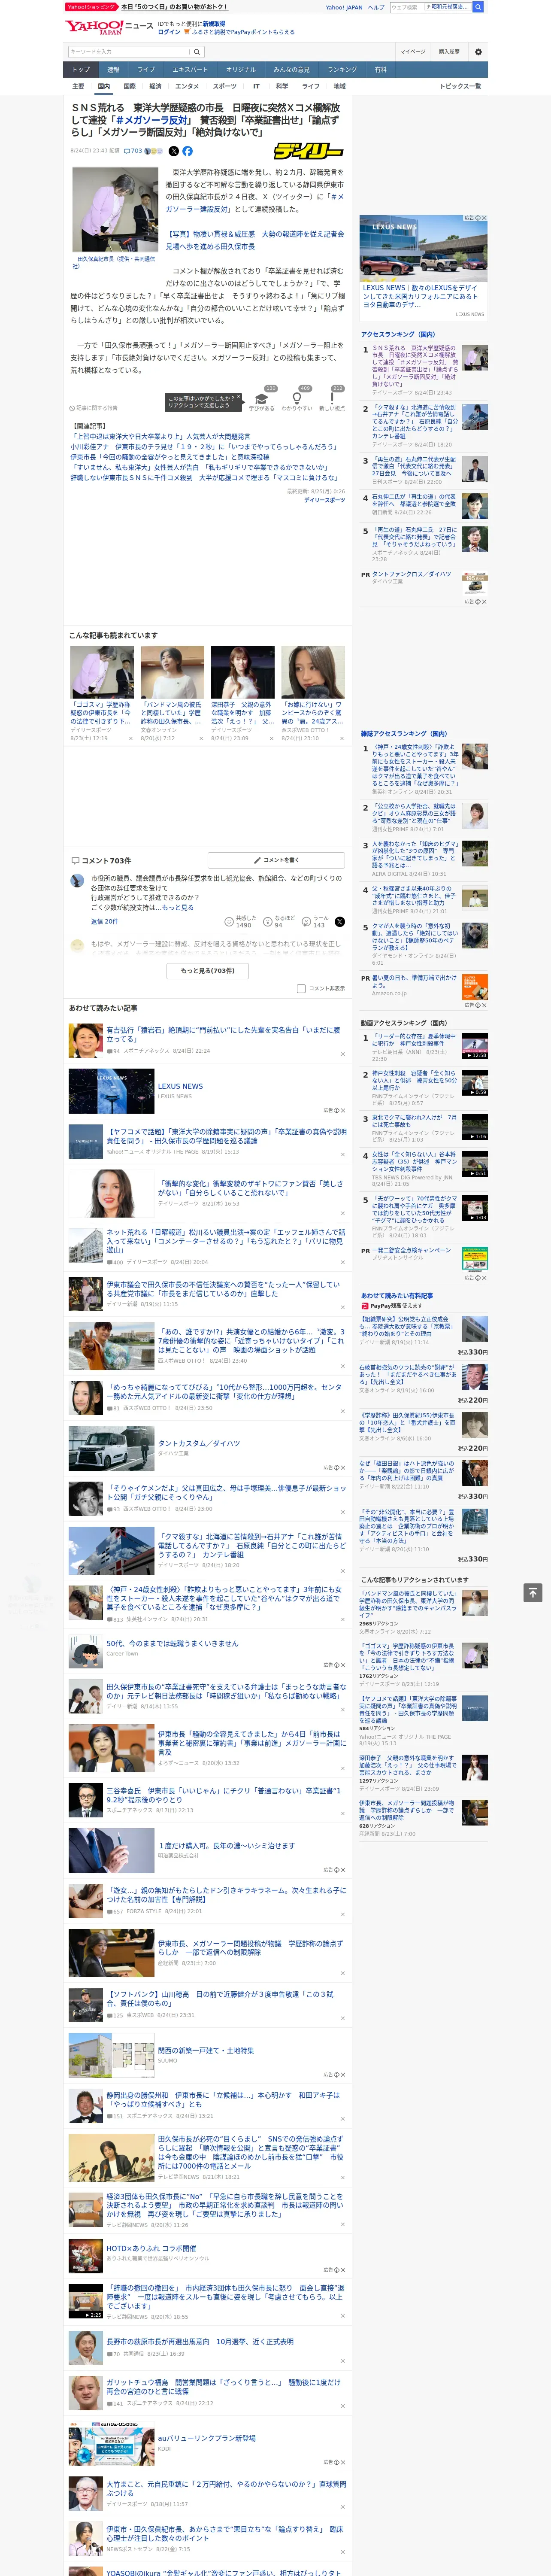
Task: Open 【写真】物凄い貫禄＆威圧感 photo link
Action: (254, 240)
